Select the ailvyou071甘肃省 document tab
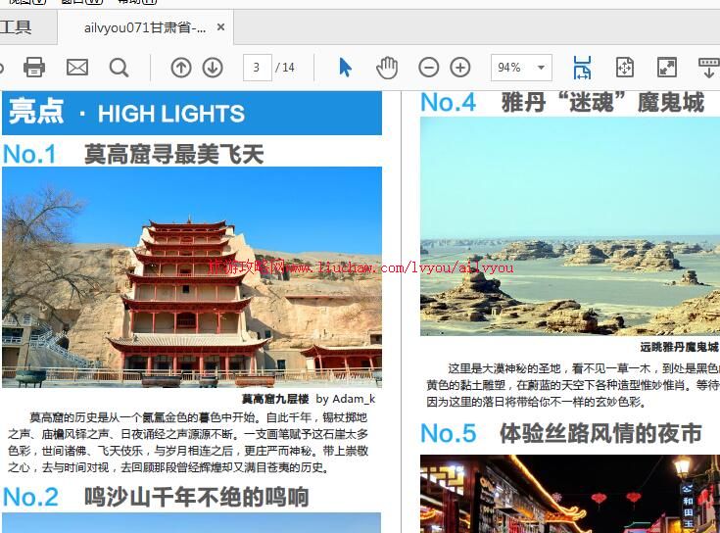720x533 pixels. tap(144, 27)
